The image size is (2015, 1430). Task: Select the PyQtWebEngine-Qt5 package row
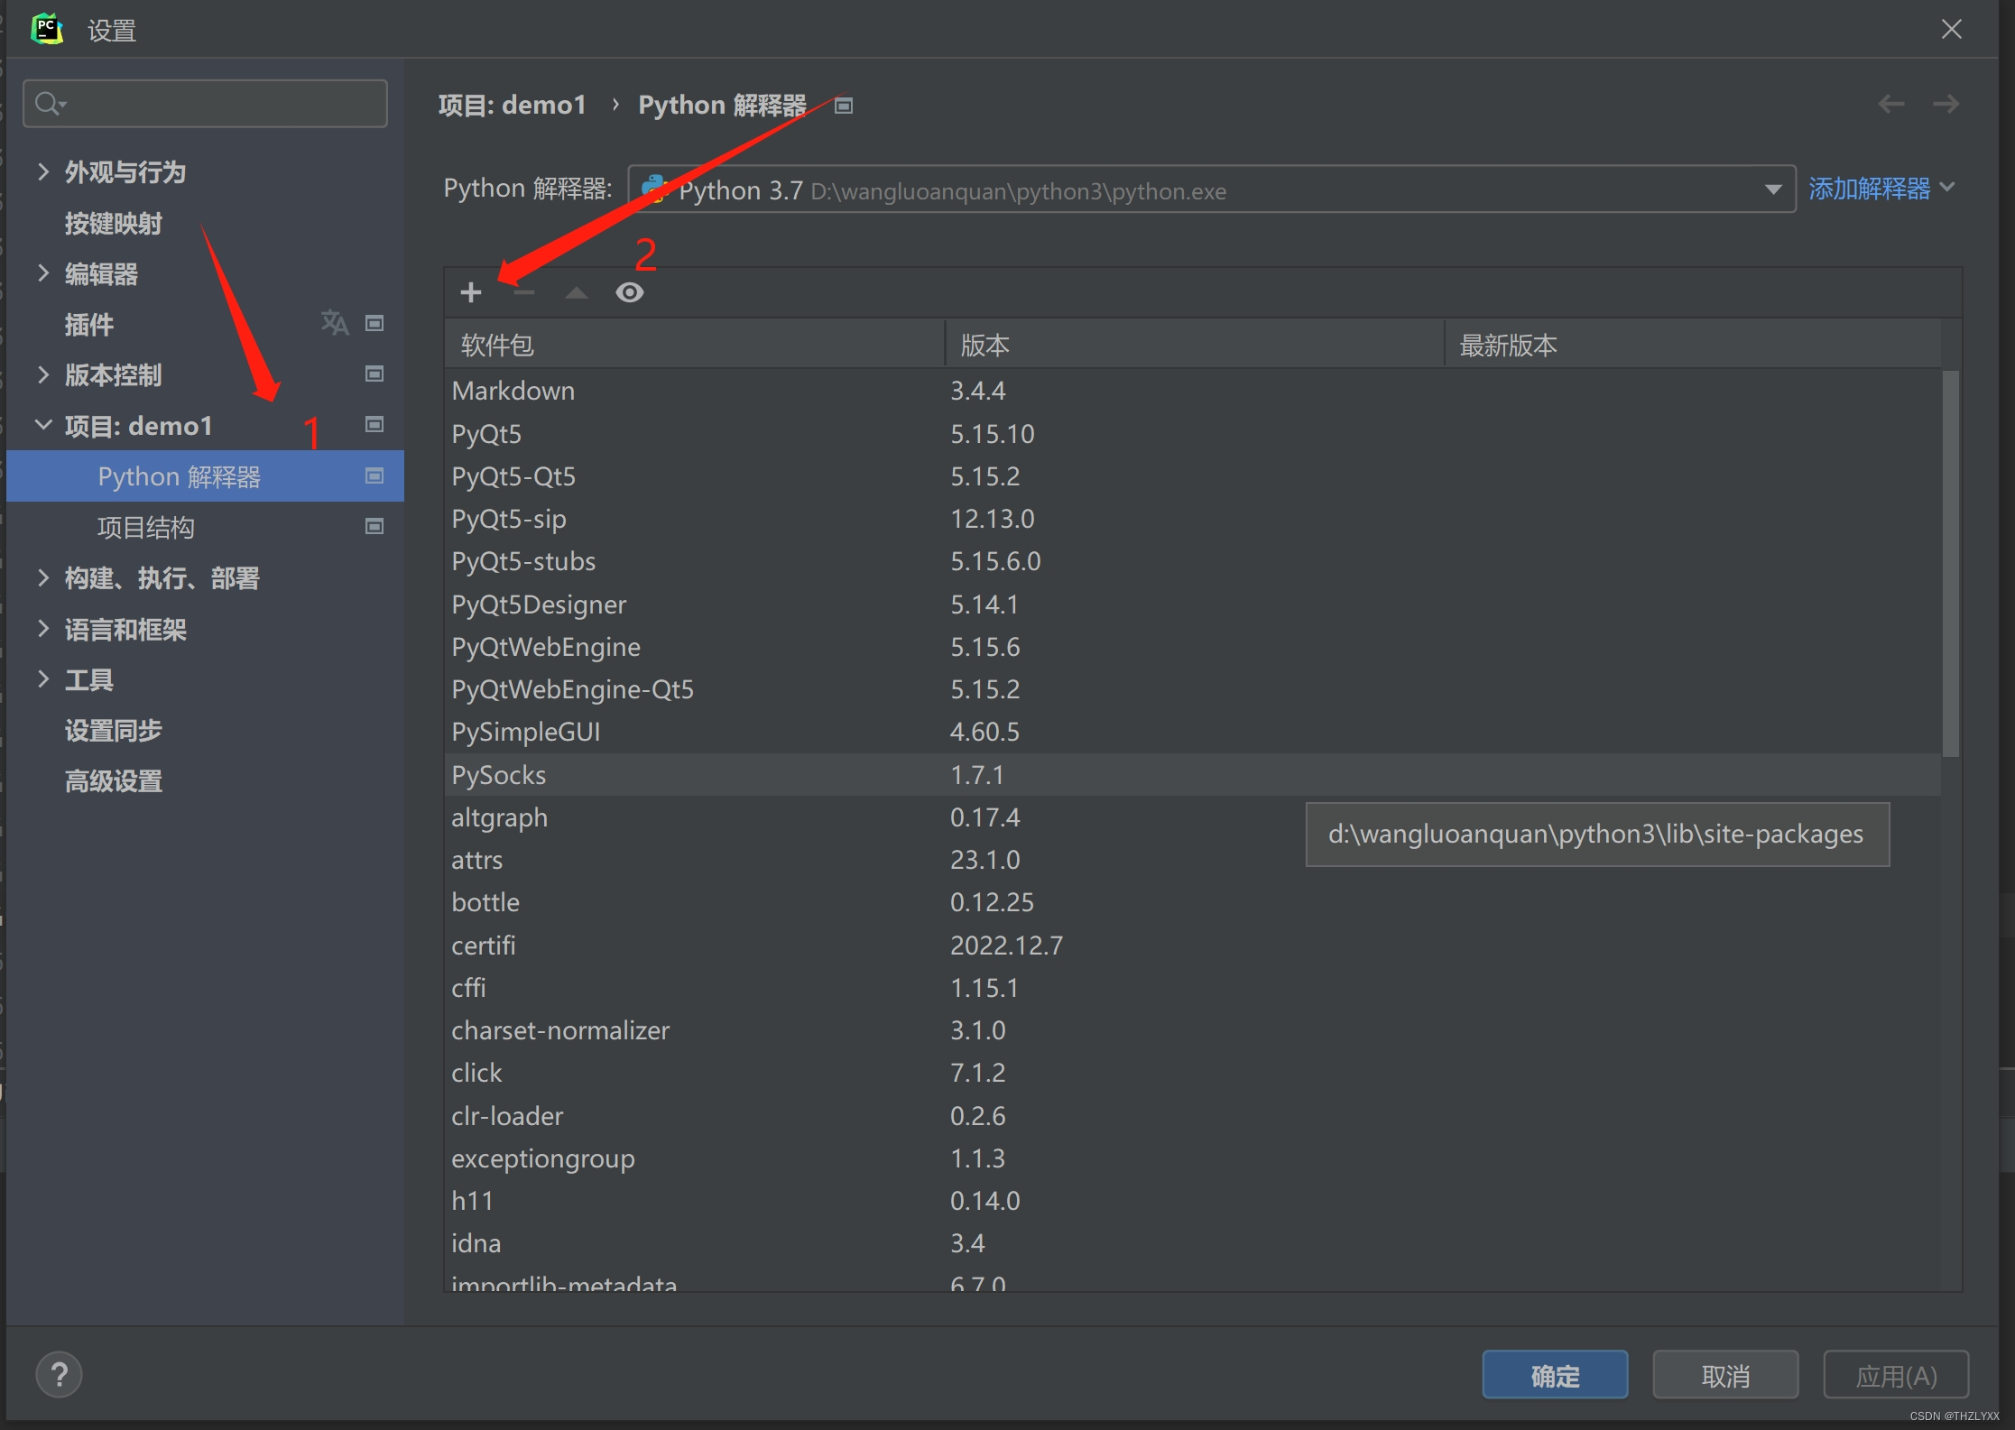pos(1192,689)
